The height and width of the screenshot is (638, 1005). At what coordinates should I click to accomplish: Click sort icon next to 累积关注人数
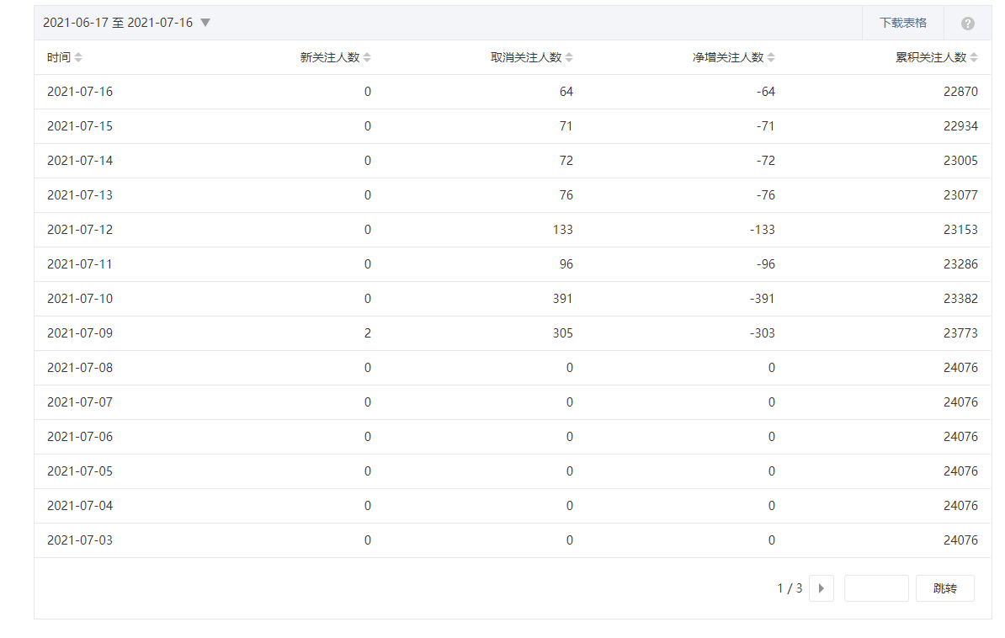[x=974, y=57]
